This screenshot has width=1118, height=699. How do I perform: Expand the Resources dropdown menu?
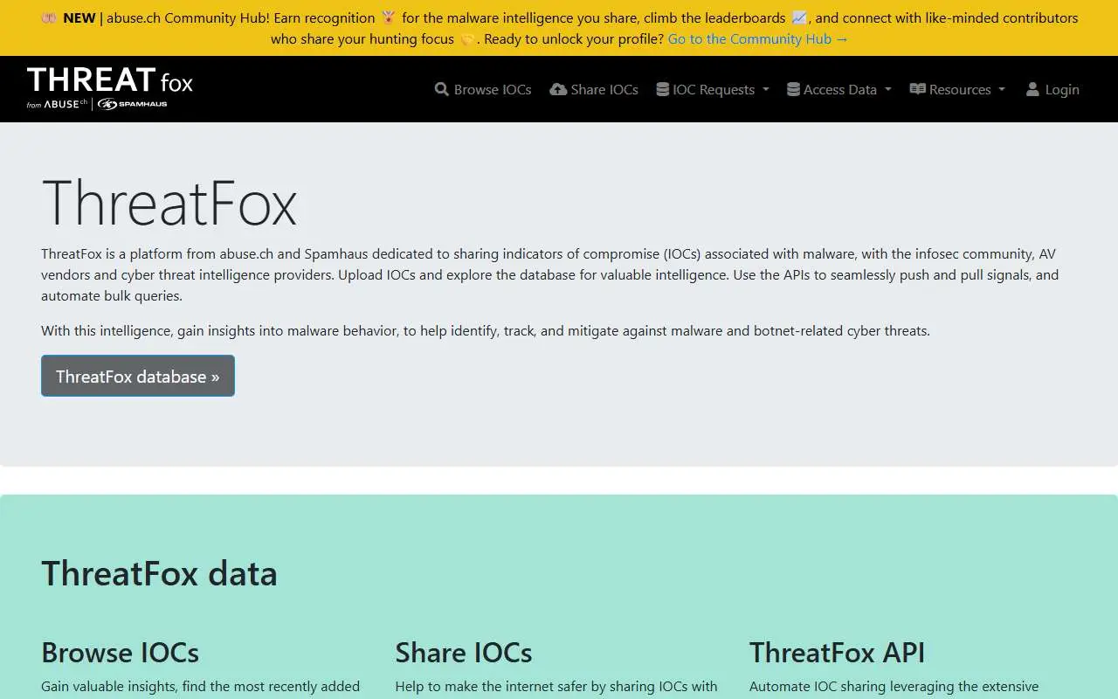click(957, 89)
